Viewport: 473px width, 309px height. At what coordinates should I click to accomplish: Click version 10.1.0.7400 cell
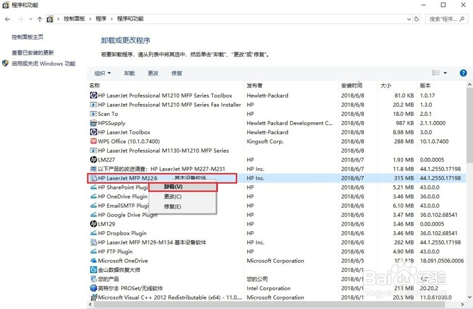[x=434, y=141]
